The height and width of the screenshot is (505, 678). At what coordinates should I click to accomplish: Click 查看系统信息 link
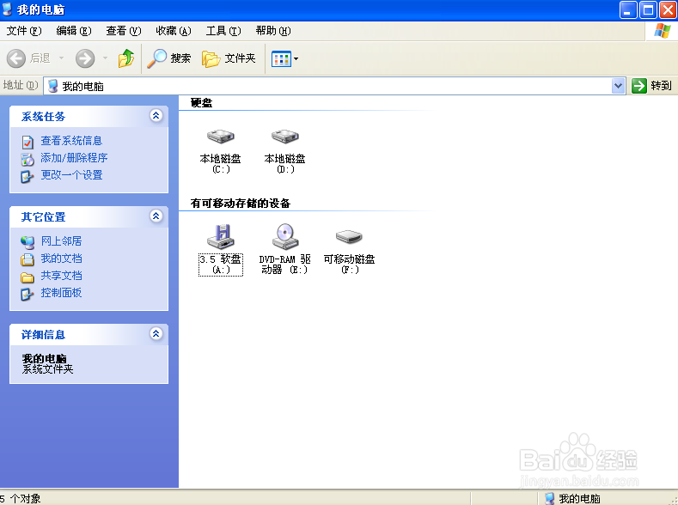[71, 141]
